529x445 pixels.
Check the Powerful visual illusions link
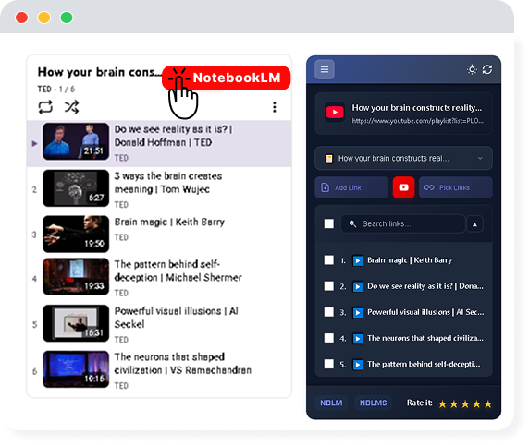[329, 312]
